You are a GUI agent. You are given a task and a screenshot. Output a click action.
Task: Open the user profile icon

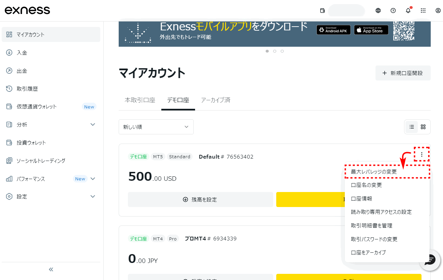[438, 11]
